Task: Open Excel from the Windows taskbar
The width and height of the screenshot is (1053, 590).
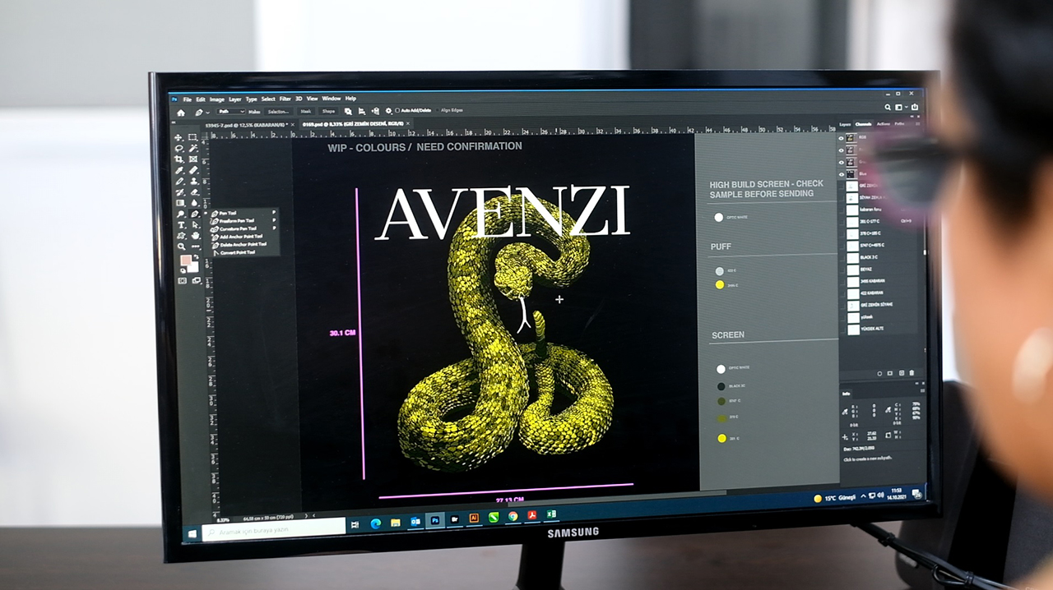Action: pyautogui.click(x=551, y=515)
